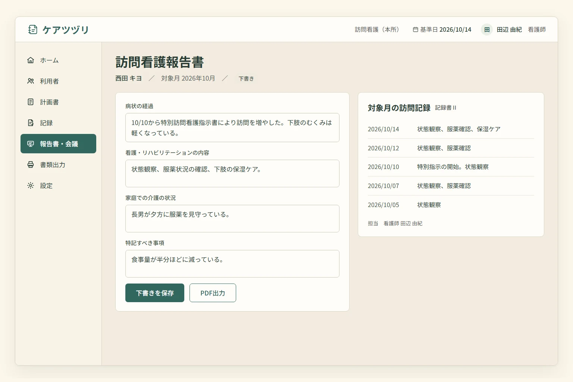Screen dimensions: 573x382
Task: Select the 2026/10/07 visit record row
Action: [x=451, y=186]
